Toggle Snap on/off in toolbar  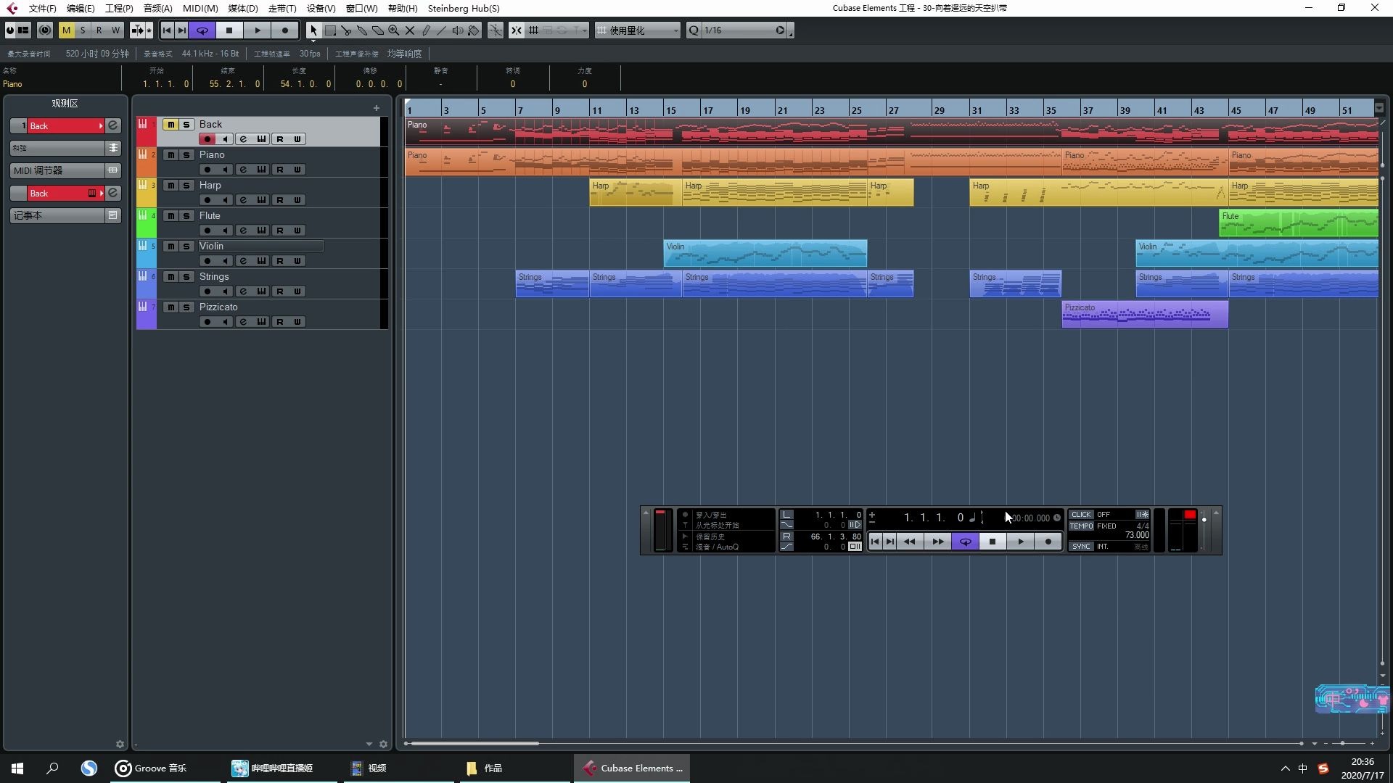point(516,30)
